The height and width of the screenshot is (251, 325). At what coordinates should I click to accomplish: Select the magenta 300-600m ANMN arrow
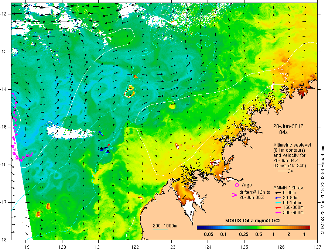[278, 213]
